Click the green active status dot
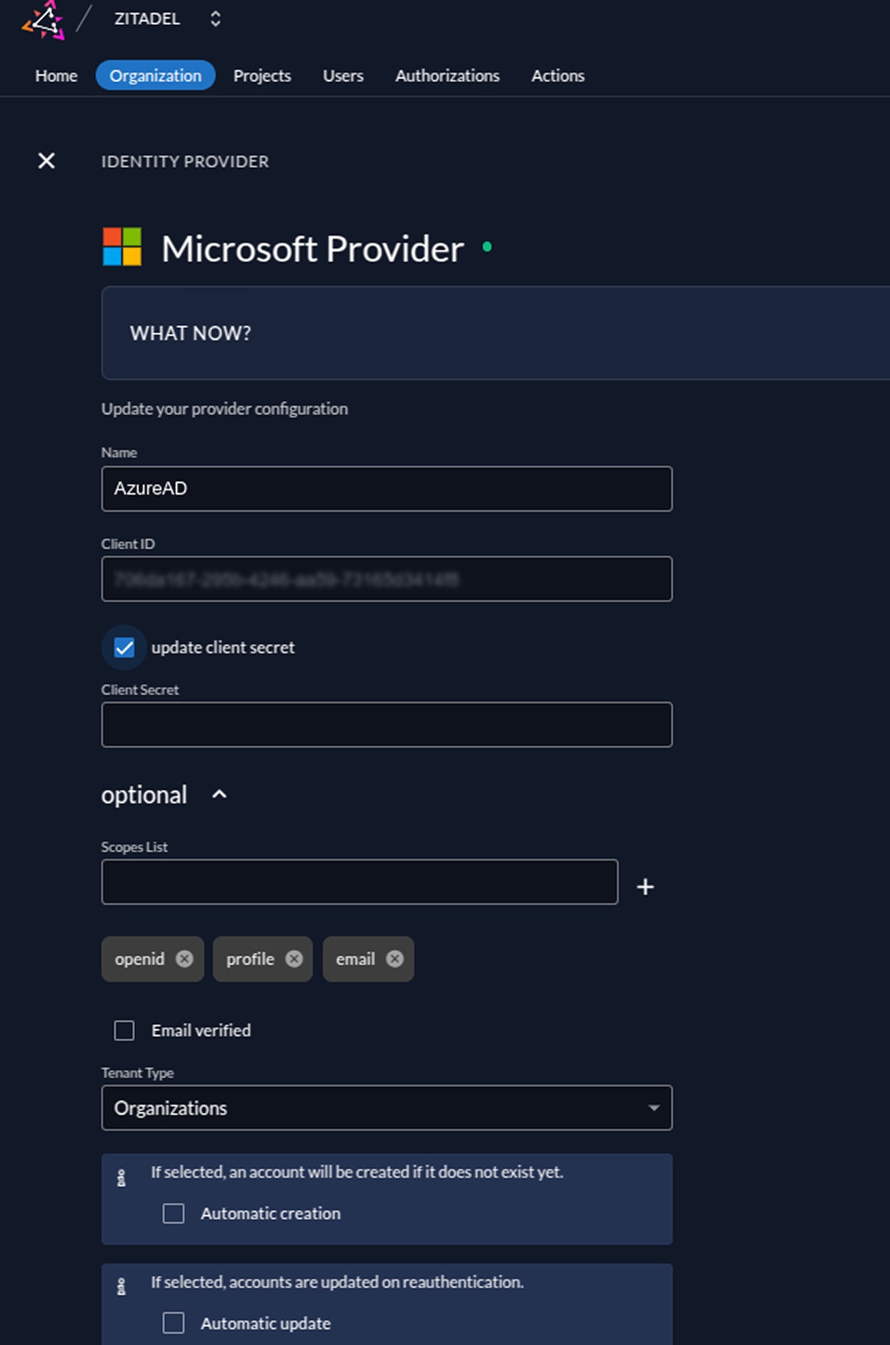This screenshot has height=1345, width=890. click(x=487, y=247)
